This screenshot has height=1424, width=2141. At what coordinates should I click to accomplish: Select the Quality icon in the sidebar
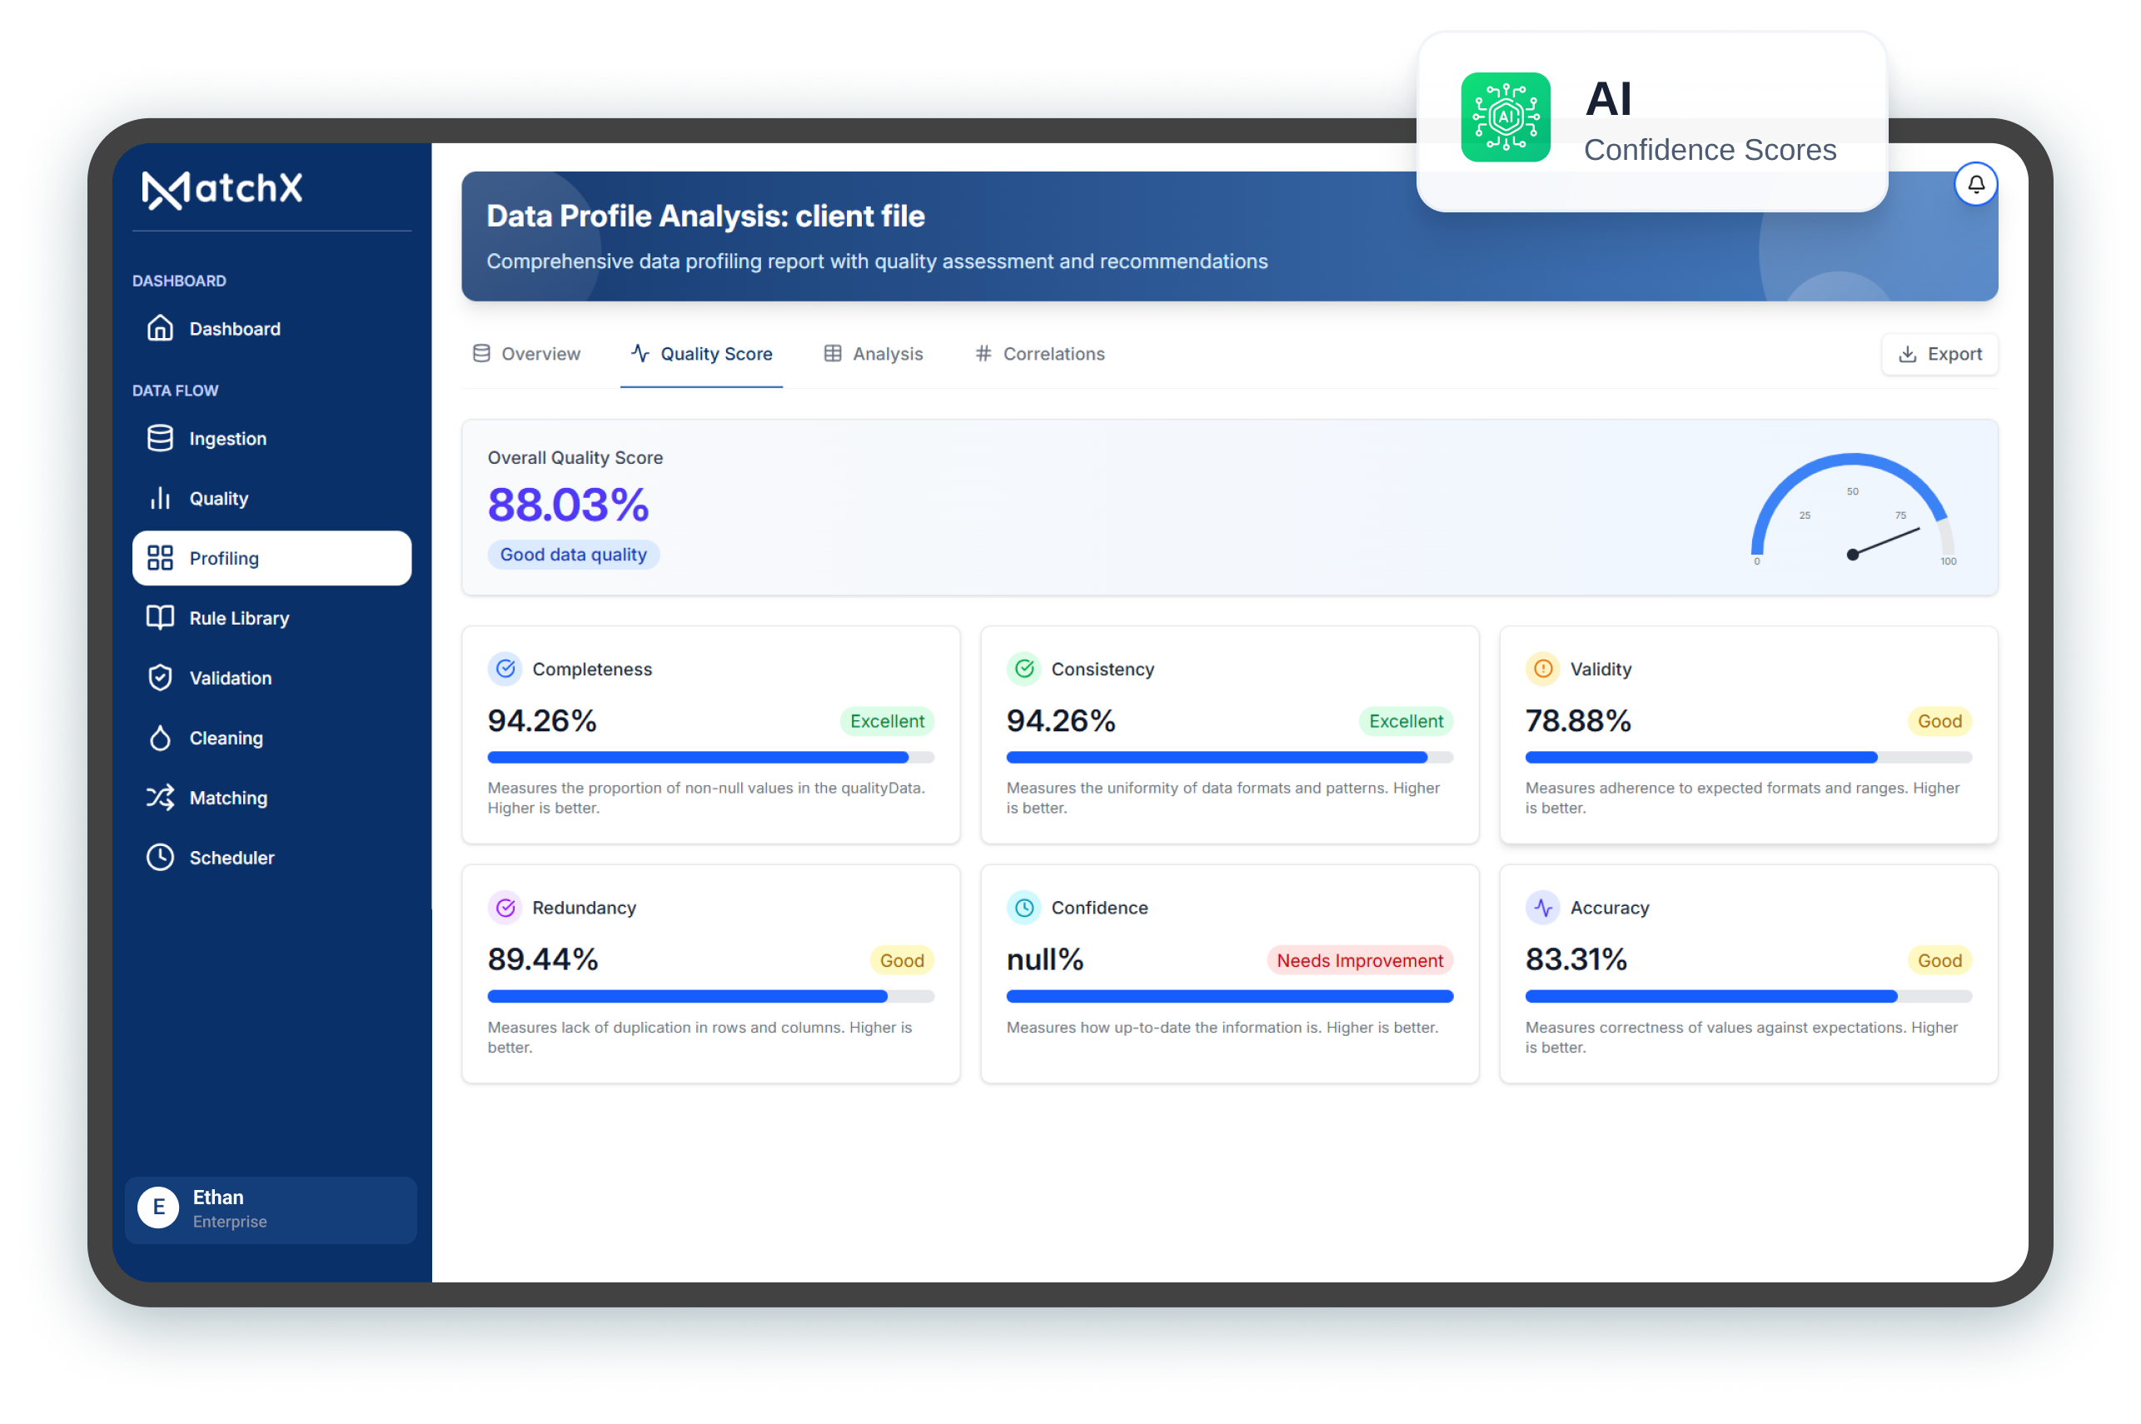(x=161, y=498)
